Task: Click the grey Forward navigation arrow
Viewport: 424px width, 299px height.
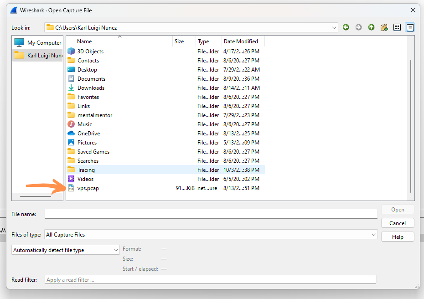Action: pos(358,27)
